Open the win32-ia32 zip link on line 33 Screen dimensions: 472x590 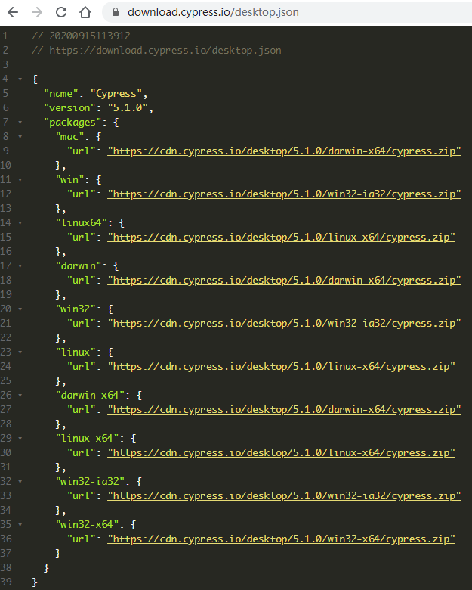(284, 496)
